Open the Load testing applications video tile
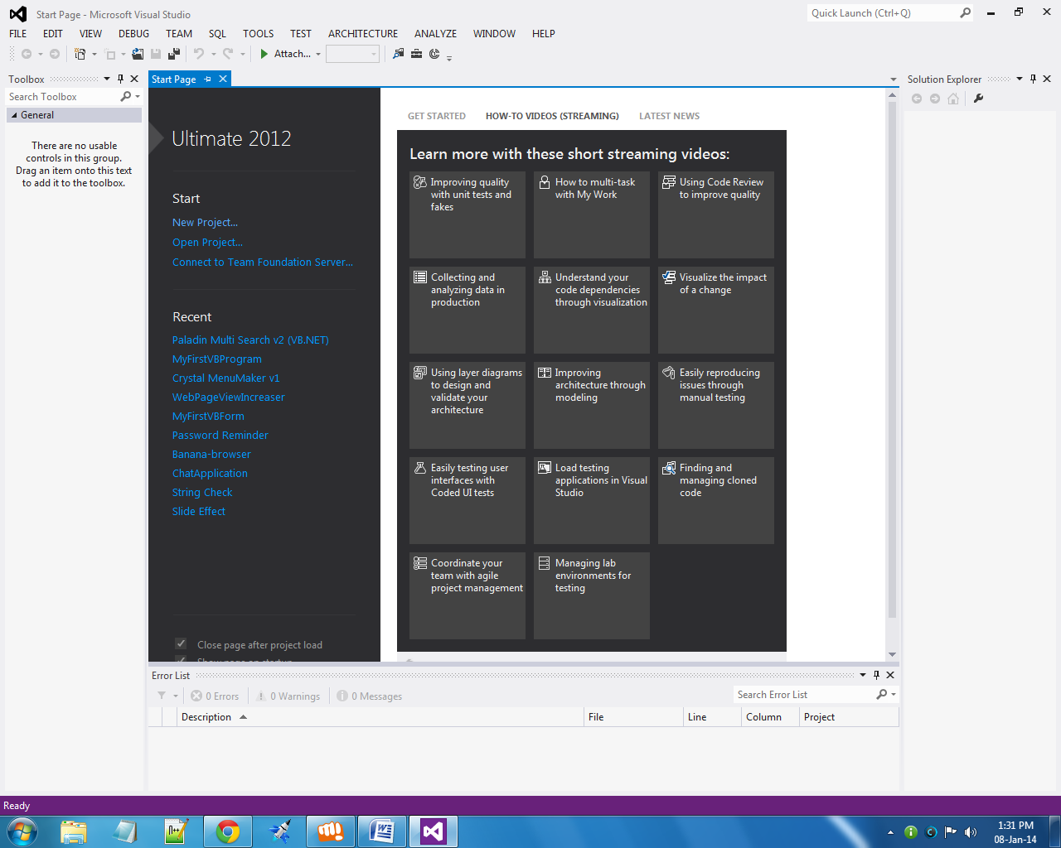Viewport: 1061px width, 848px height. coord(592,500)
